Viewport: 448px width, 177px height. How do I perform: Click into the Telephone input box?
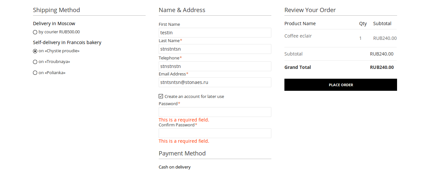click(x=215, y=66)
